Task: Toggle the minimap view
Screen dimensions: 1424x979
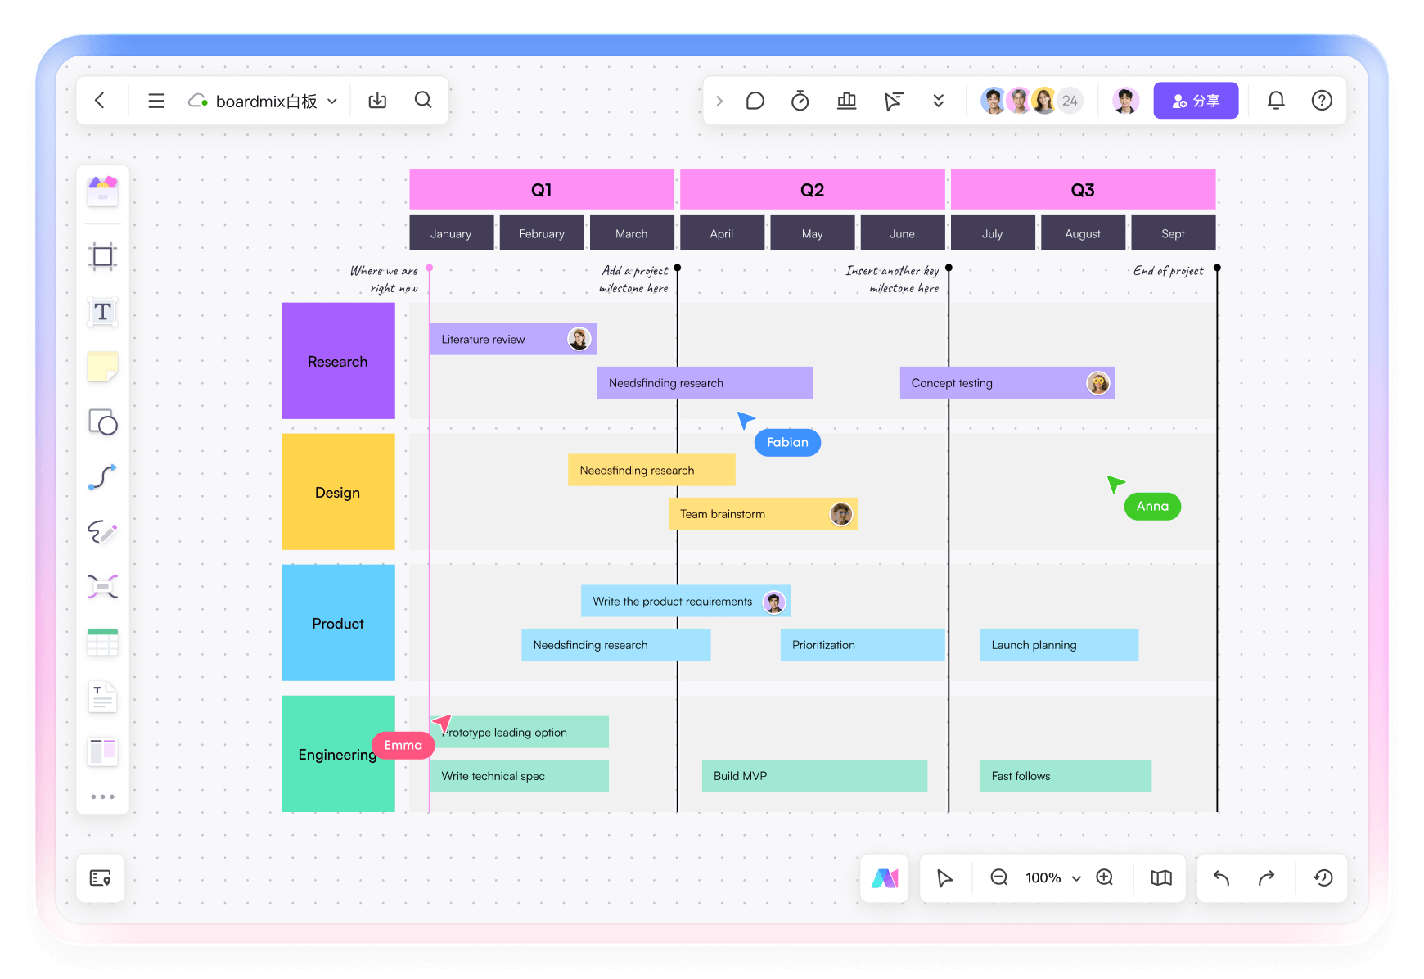Action: (x=1160, y=878)
